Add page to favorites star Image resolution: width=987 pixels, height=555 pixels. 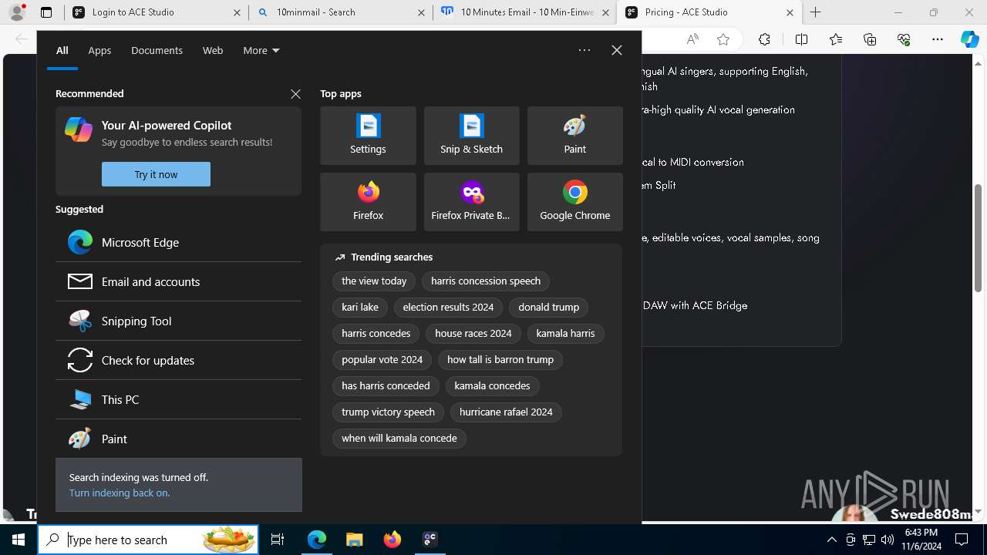(723, 39)
